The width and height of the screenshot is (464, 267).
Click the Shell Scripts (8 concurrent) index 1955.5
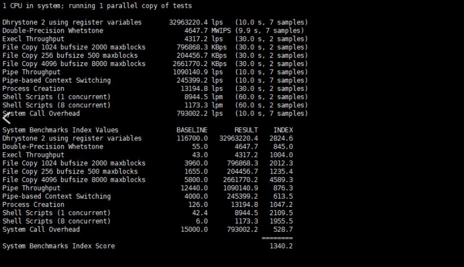(x=281, y=221)
